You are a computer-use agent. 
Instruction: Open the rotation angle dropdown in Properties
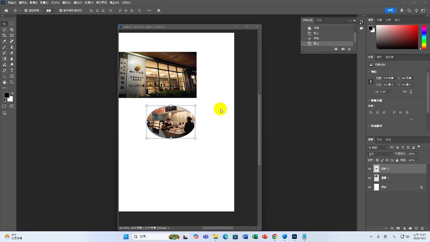coord(391,92)
